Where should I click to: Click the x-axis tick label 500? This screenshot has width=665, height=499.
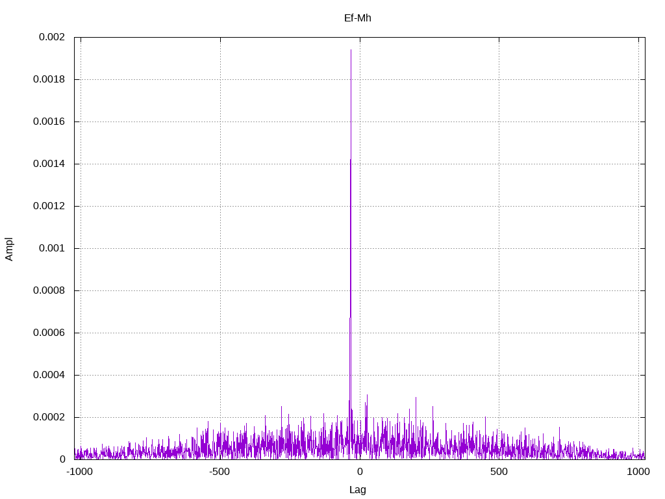[499, 472]
